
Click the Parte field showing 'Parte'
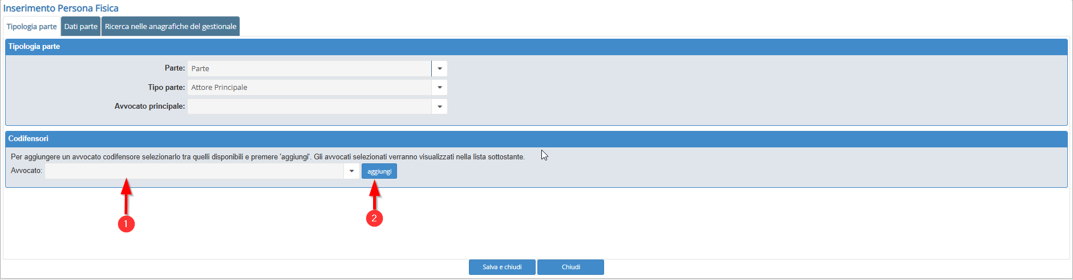309,68
